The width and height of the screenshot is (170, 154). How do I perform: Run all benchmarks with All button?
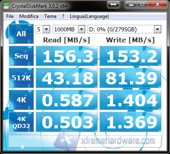pyautogui.click(x=21, y=34)
